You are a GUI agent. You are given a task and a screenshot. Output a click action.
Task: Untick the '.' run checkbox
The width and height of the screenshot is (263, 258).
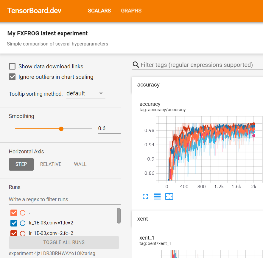click(14, 213)
